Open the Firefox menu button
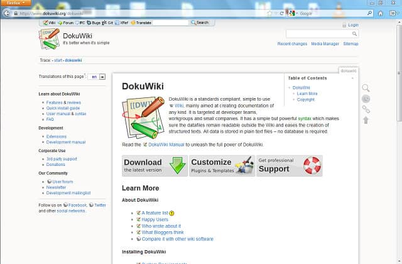The height and width of the screenshot is (264, 402). coord(15,3)
